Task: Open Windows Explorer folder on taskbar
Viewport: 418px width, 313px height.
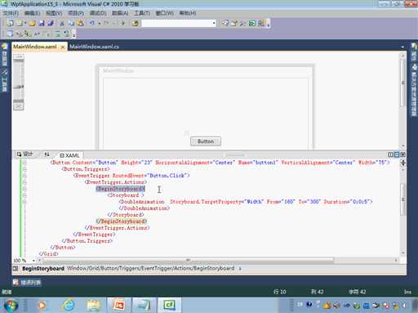Action: point(94,305)
